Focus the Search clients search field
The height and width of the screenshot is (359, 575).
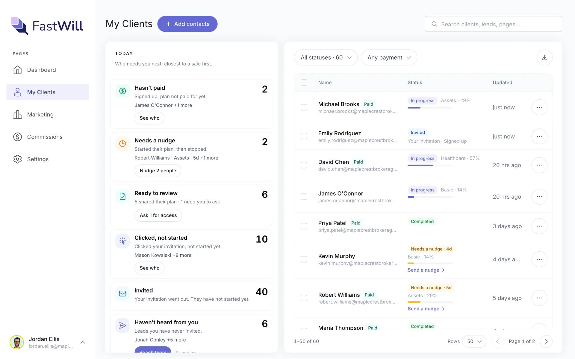tap(493, 24)
